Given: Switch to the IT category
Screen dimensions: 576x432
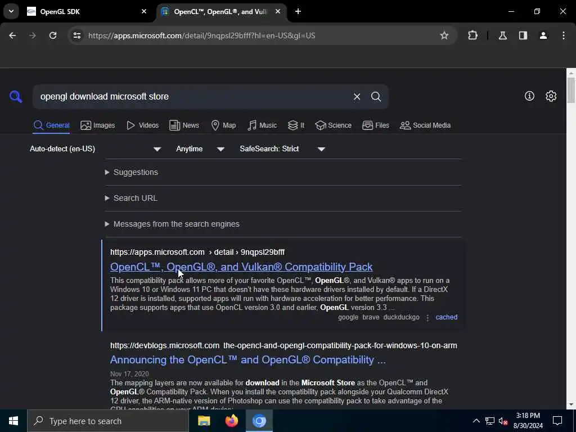Looking at the screenshot, I should point(296,125).
